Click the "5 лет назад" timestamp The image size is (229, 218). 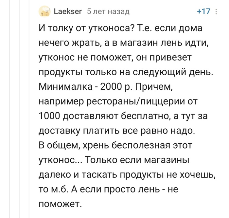(108, 12)
